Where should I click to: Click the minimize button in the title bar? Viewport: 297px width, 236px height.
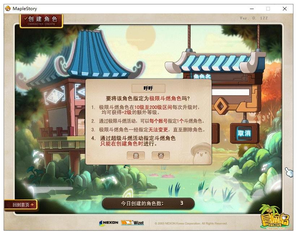tap(252, 8)
